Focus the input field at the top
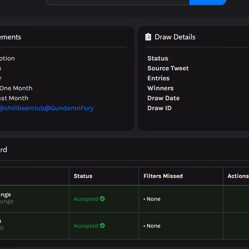 tap(118, 2)
